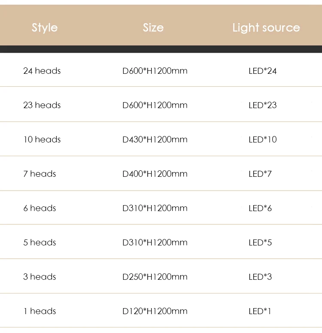Select the 1 heads style cell

39,311
